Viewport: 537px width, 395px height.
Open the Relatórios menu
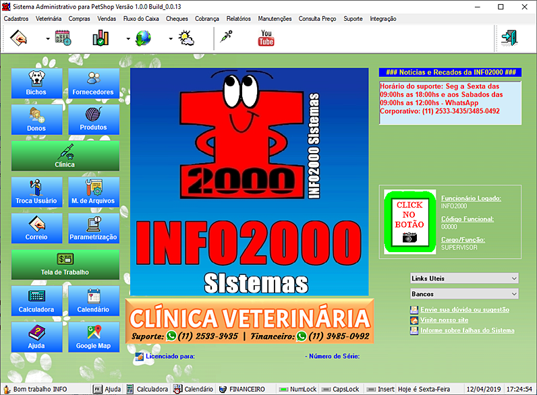[x=238, y=19]
